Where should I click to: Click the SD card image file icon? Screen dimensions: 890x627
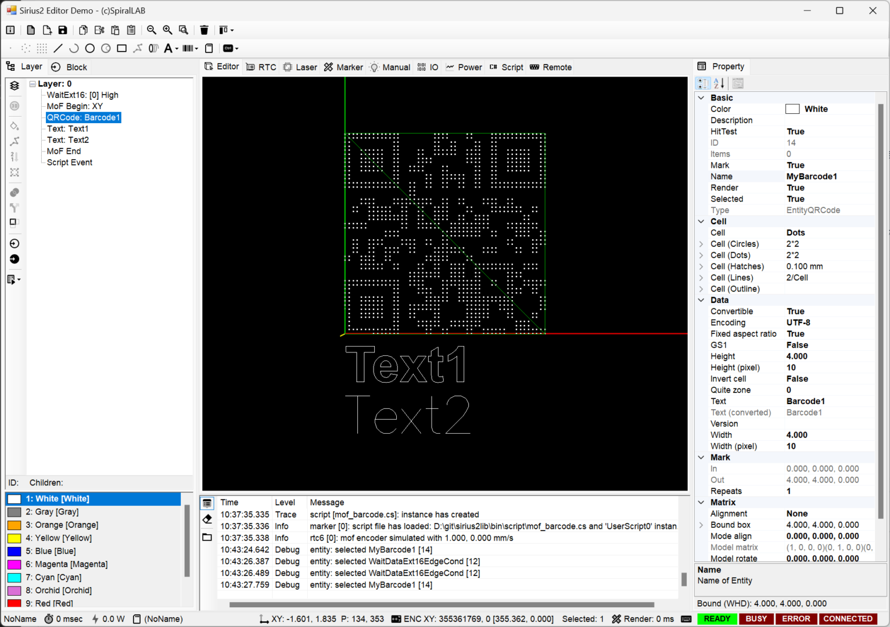(x=209, y=48)
